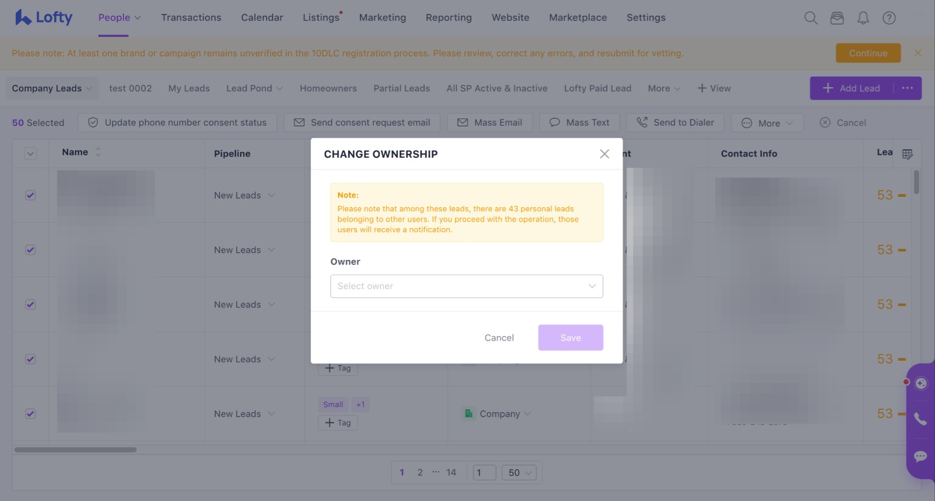
Task: Open the help question mark icon
Action: (x=889, y=18)
